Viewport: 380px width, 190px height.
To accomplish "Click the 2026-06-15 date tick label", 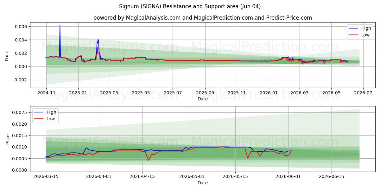I will (x=332, y=177).
